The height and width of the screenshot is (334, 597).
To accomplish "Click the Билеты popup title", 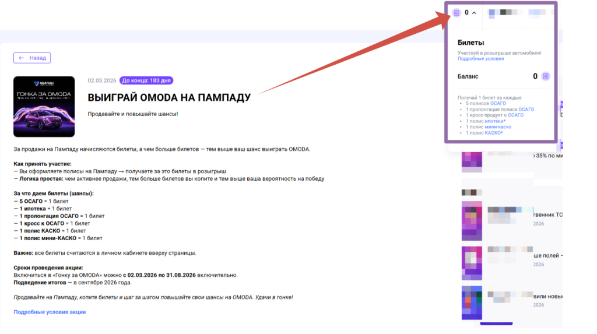I will click(x=470, y=43).
